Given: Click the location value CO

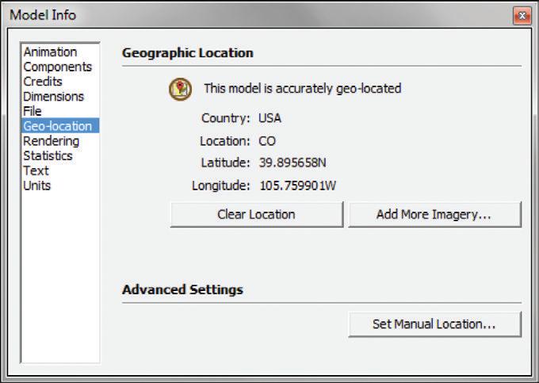Looking at the screenshot, I should click(267, 141).
